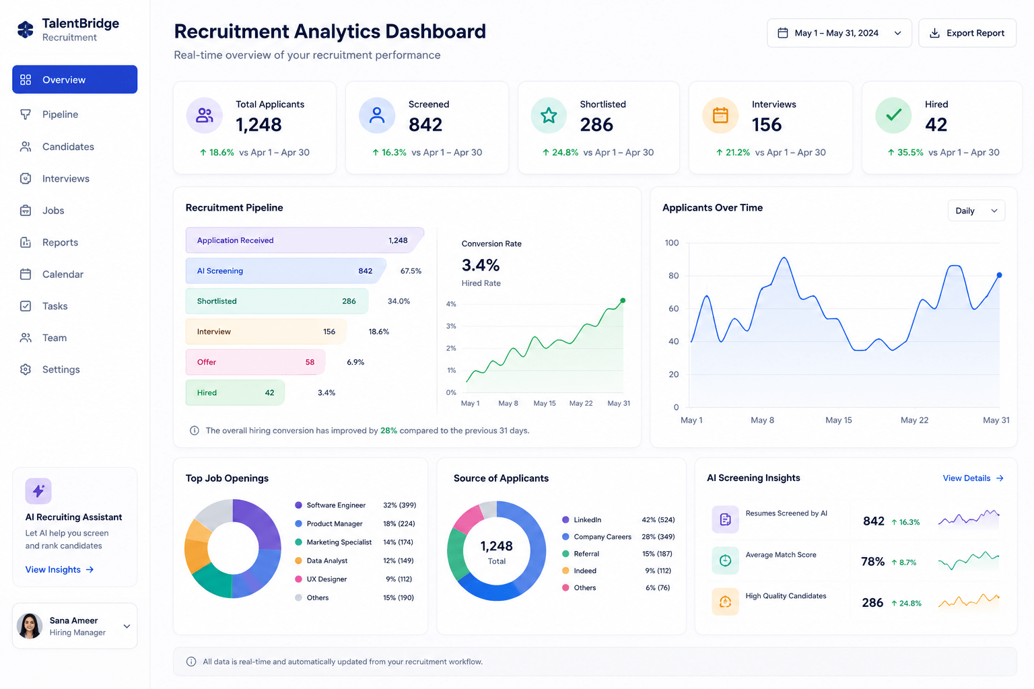1034x689 pixels.
Task: Click the Export Report button
Action: point(967,33)
